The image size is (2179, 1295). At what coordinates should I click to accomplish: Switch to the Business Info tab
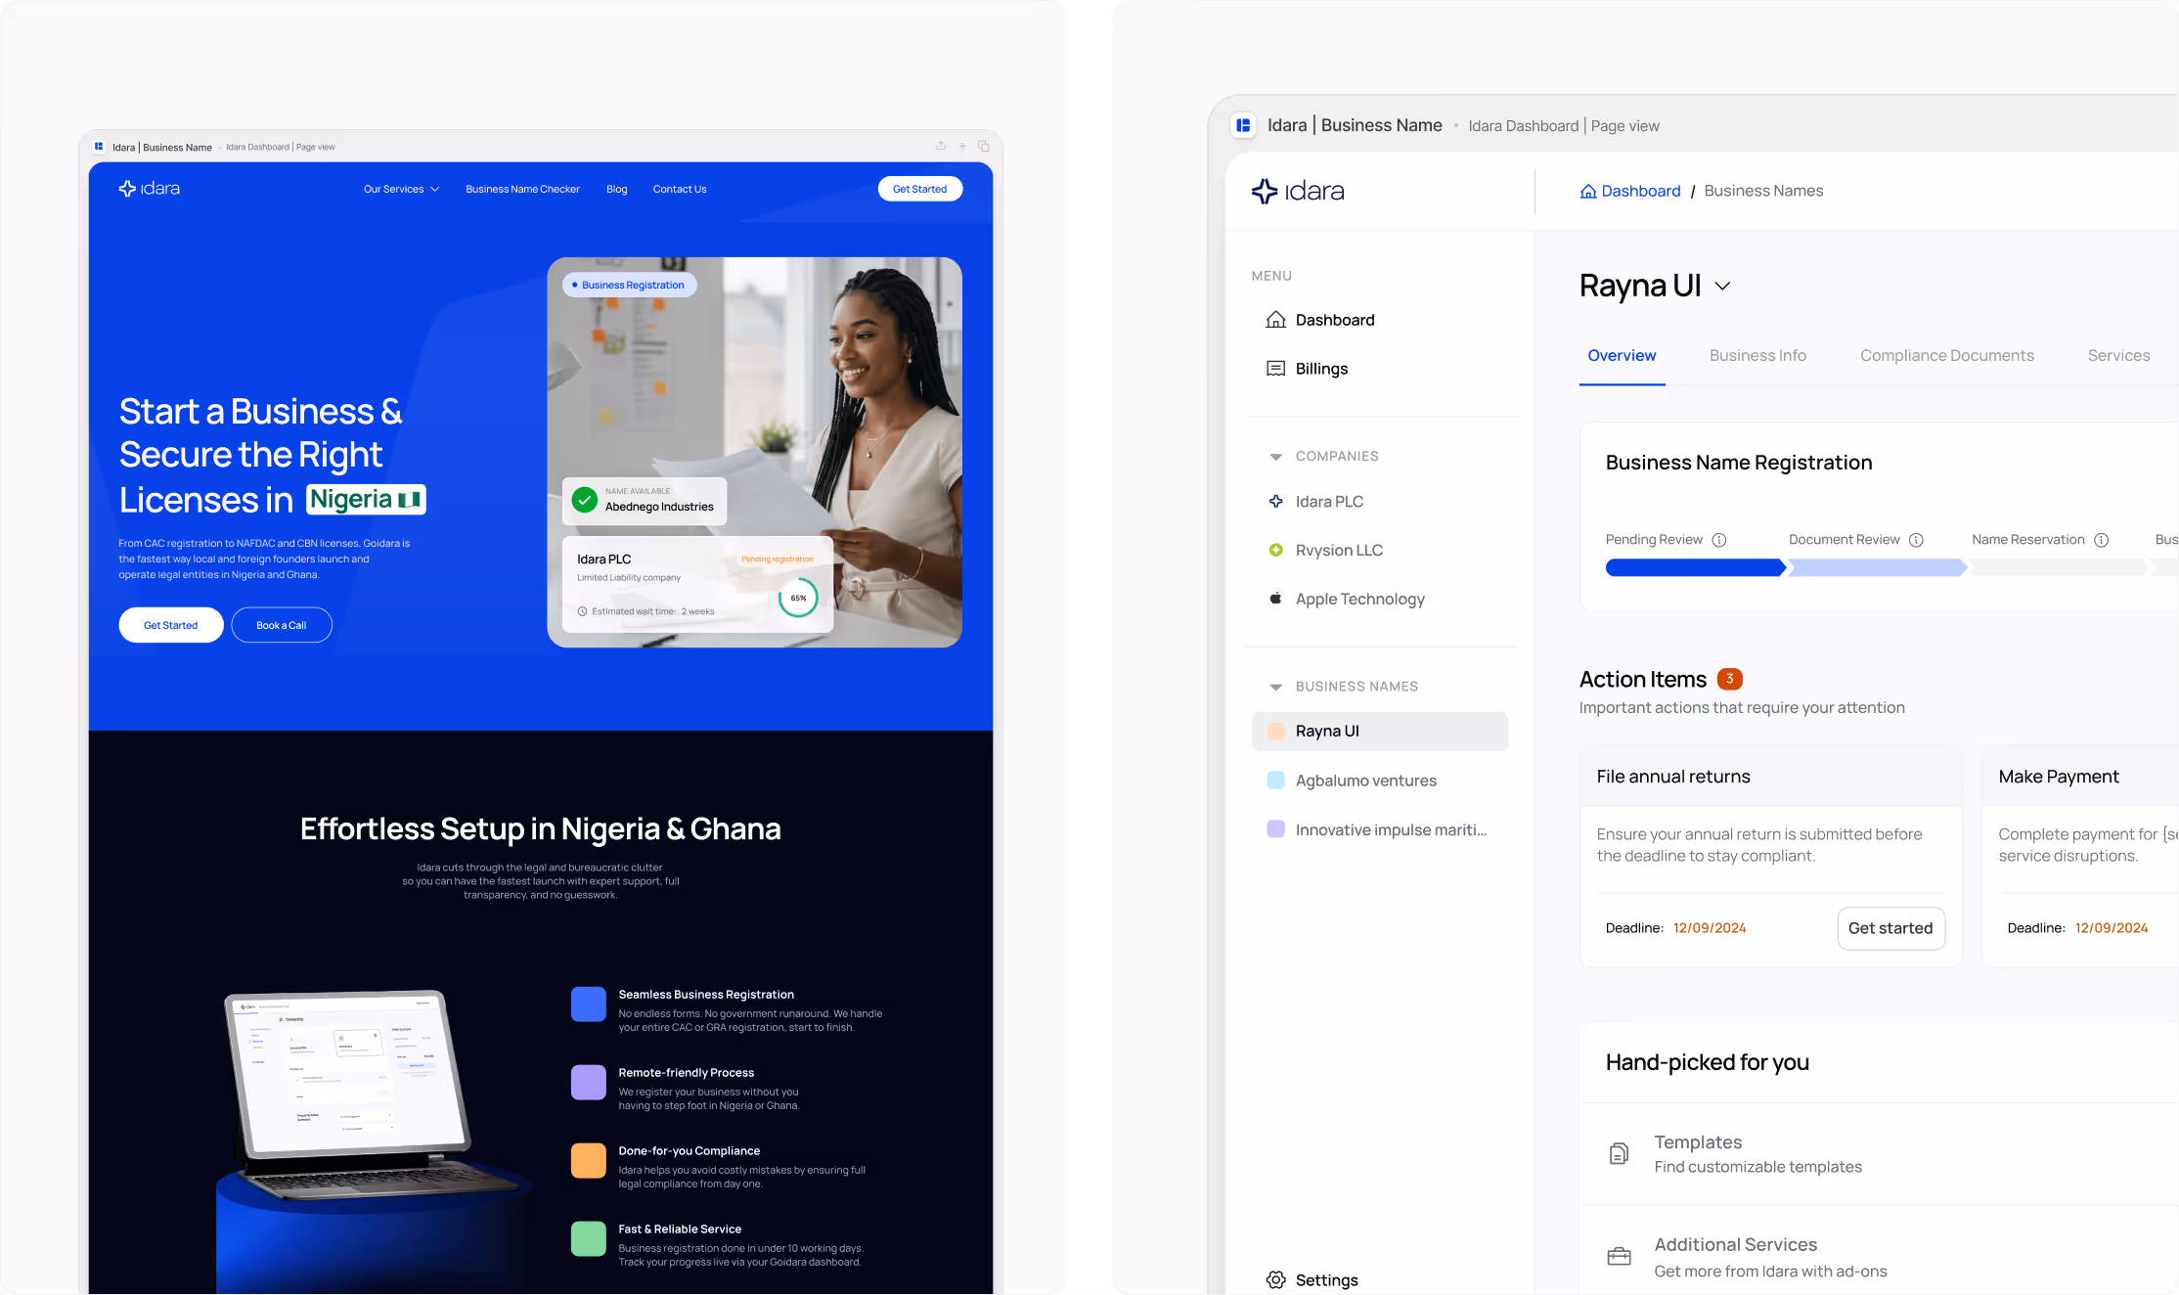click(1757, 356)
